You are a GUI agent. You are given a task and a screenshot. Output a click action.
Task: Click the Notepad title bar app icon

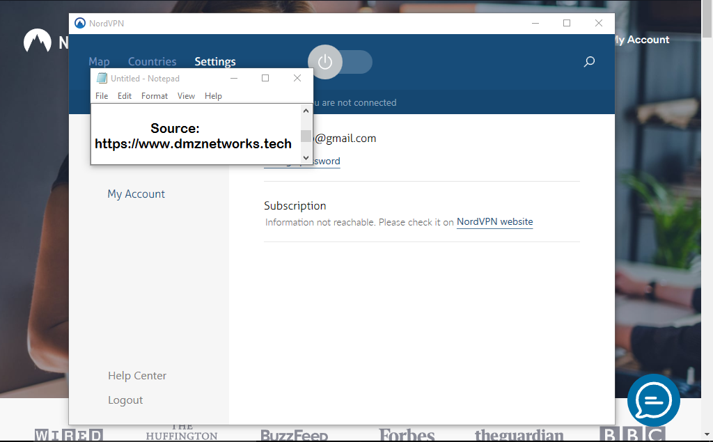[x=102, y=78]
